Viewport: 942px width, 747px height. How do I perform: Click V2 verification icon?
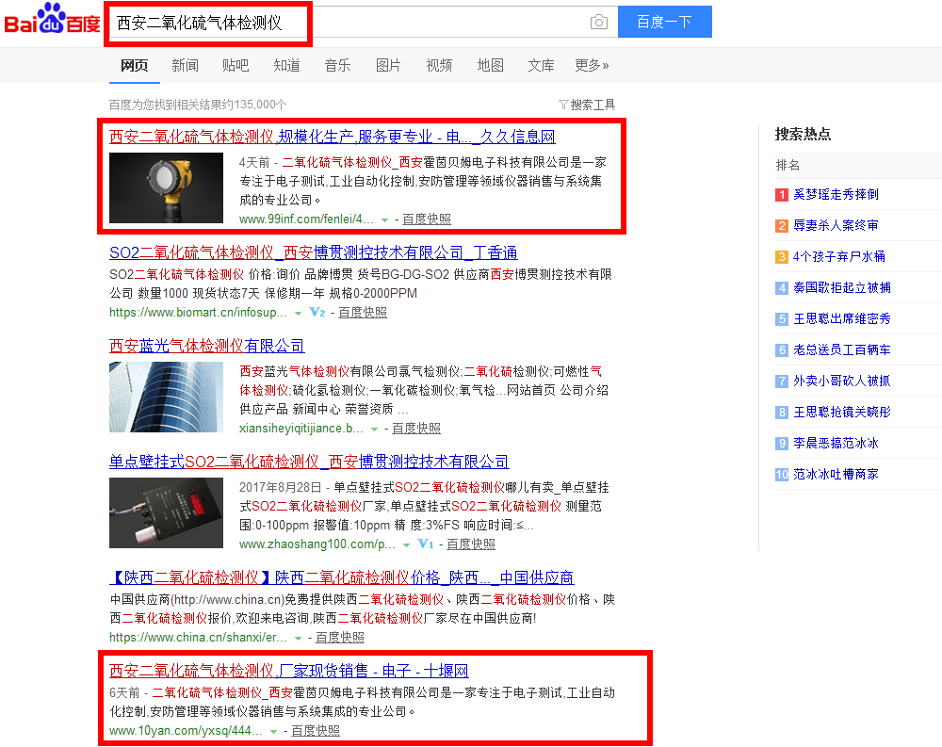(317, 313)
